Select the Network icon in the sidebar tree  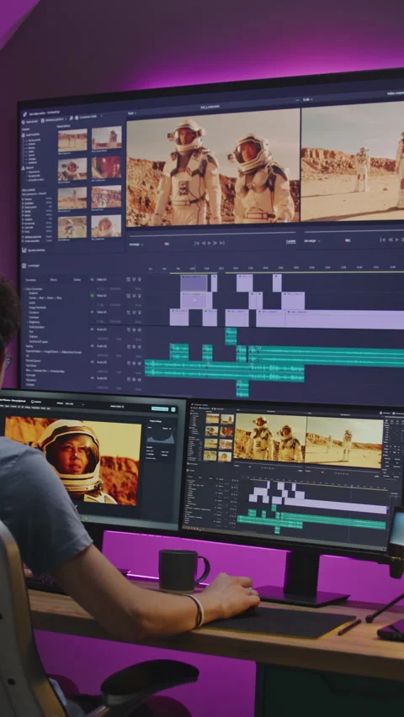coord(24,168)
